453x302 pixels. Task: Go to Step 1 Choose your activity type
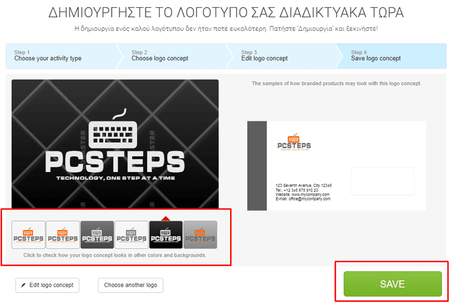[61, 56]
